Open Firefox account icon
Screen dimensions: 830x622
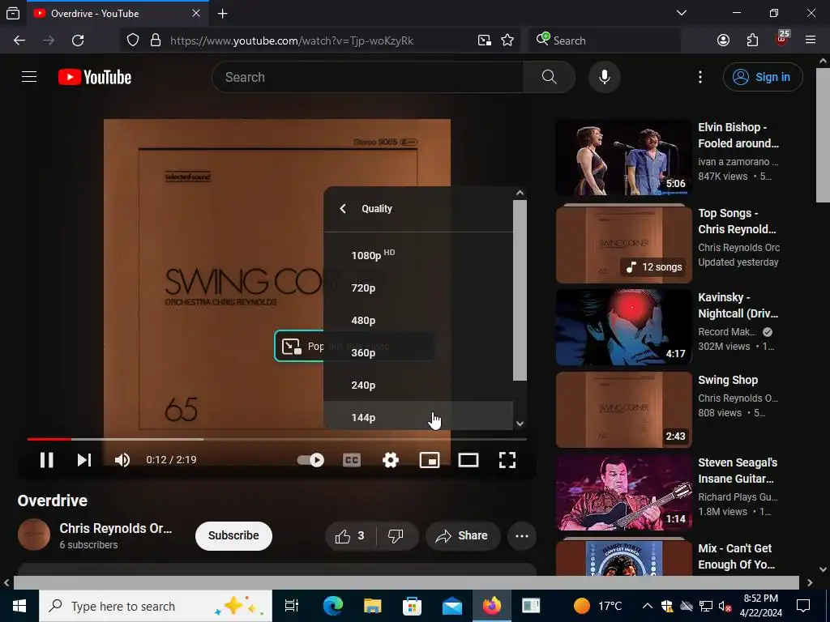click(x=723, y=40)
